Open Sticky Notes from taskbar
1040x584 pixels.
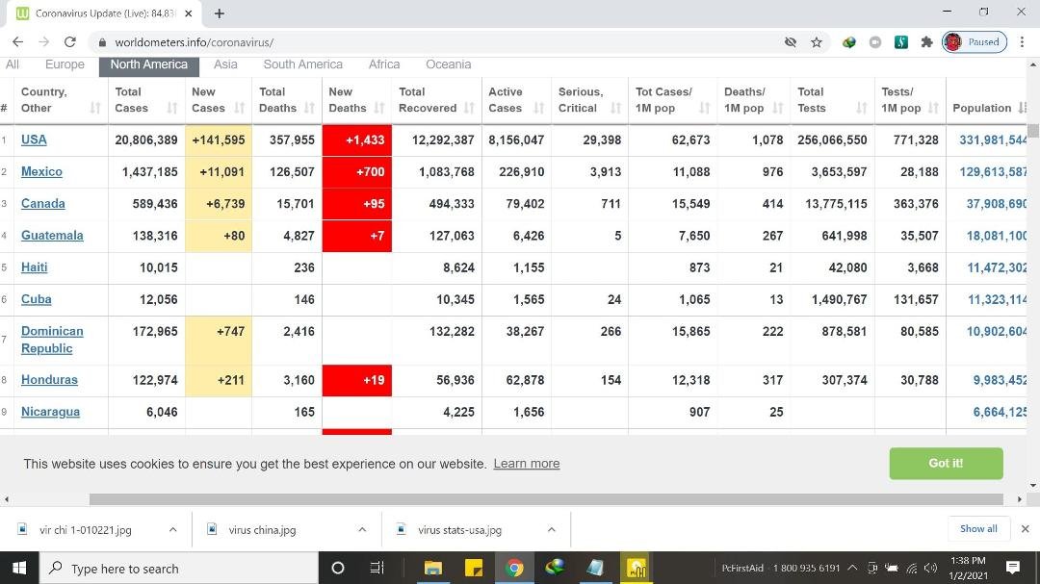click(474, 568)
